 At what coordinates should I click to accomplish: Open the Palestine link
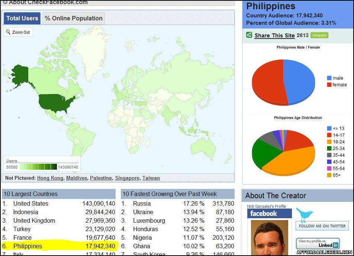(101, 178)
